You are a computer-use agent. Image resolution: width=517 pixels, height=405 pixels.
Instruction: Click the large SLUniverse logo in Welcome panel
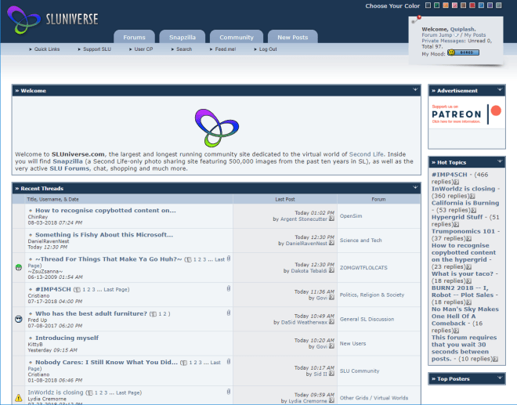217,128
